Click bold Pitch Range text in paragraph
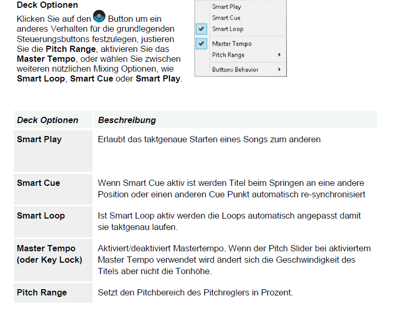Image resolution: width=406 pixels, height=311 pixels. pyautogui.click(x=71, y=49)
